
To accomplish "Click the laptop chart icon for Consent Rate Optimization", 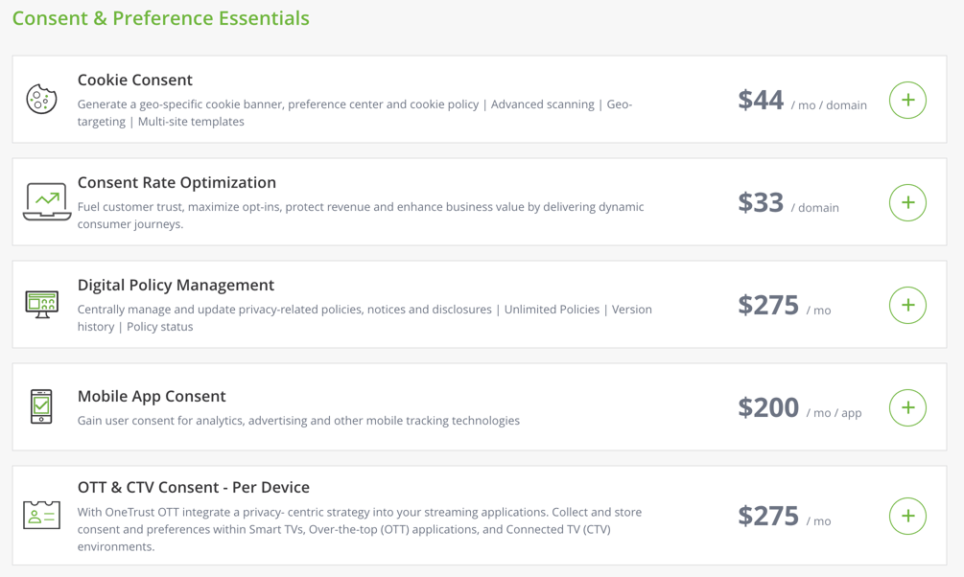I will point(46,201).
